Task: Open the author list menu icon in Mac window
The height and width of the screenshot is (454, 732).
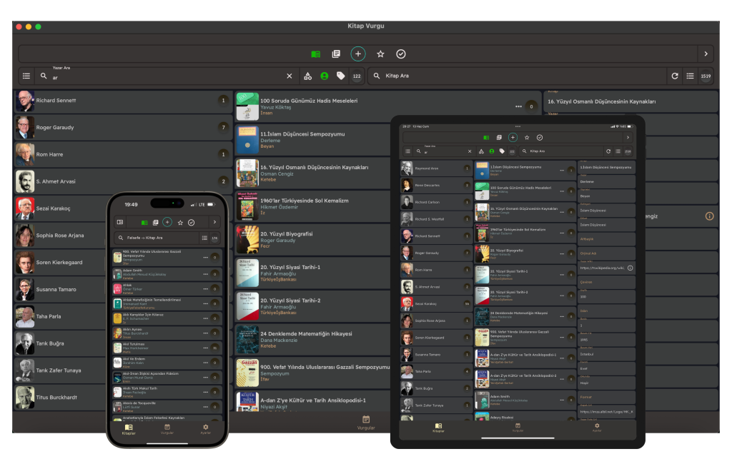Action: tap(26, 76)
